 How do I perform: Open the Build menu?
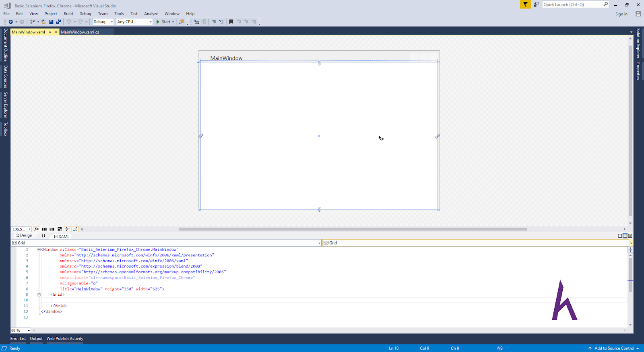68,14
